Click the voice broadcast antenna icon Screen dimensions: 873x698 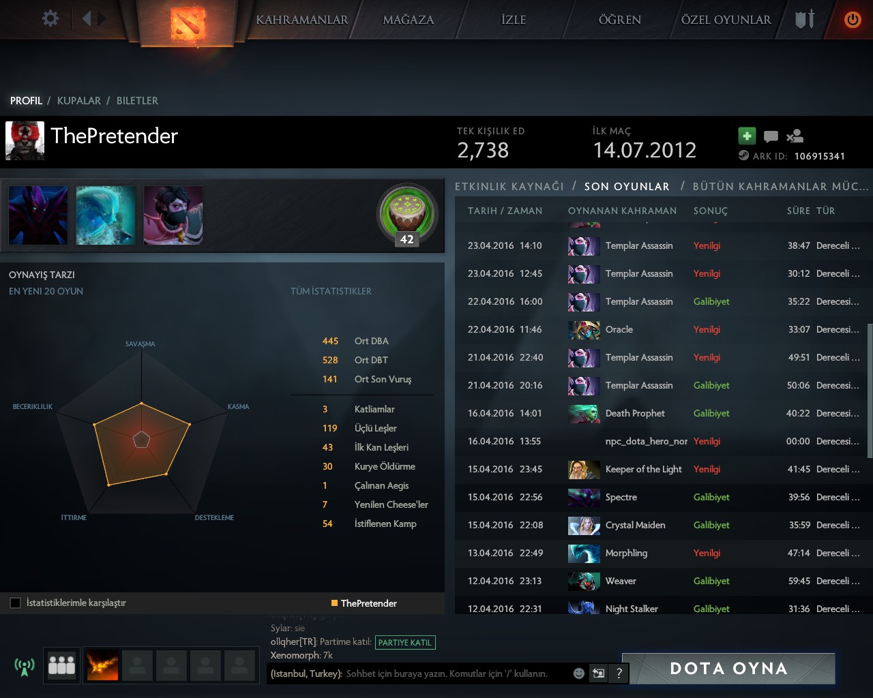point(25,666)
